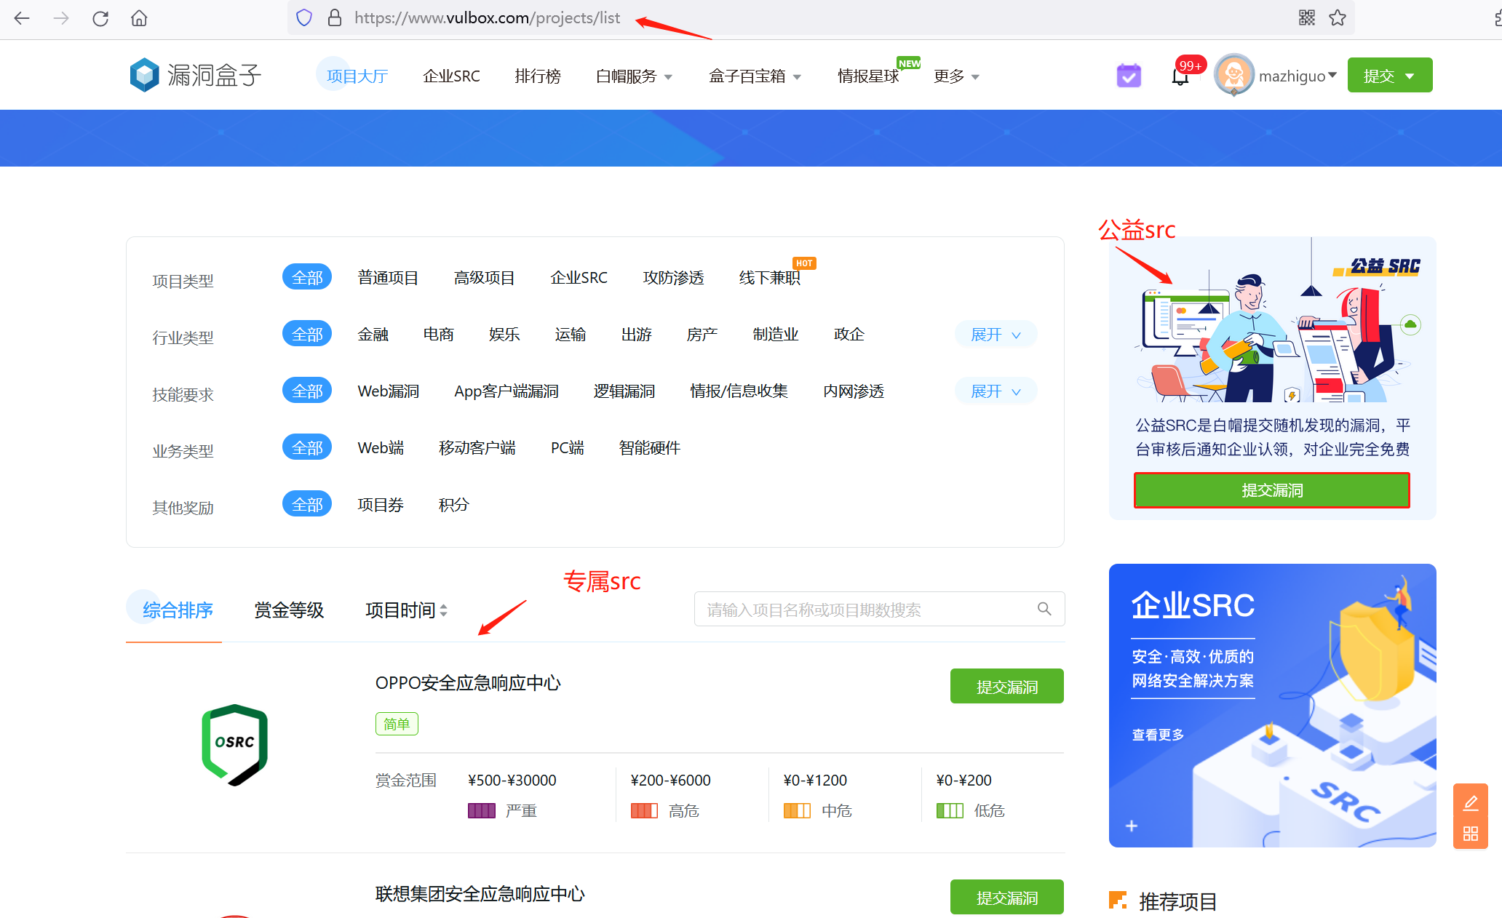Viewport: 1502px width, 918px height.
Task: Click the purple 严重 severity icon
Action: point(482,810)
